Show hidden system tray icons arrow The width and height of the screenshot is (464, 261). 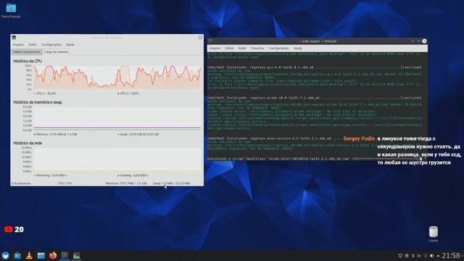(x=438, y=256)
